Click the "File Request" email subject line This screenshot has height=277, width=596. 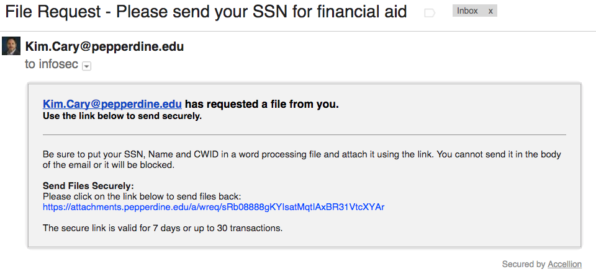coord(206,12)
